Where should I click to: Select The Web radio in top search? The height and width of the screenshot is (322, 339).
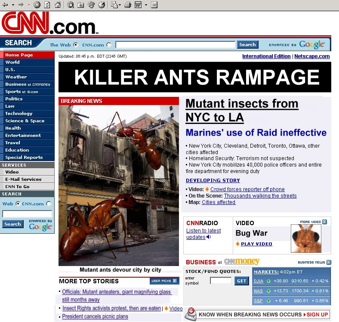[75, 45]
